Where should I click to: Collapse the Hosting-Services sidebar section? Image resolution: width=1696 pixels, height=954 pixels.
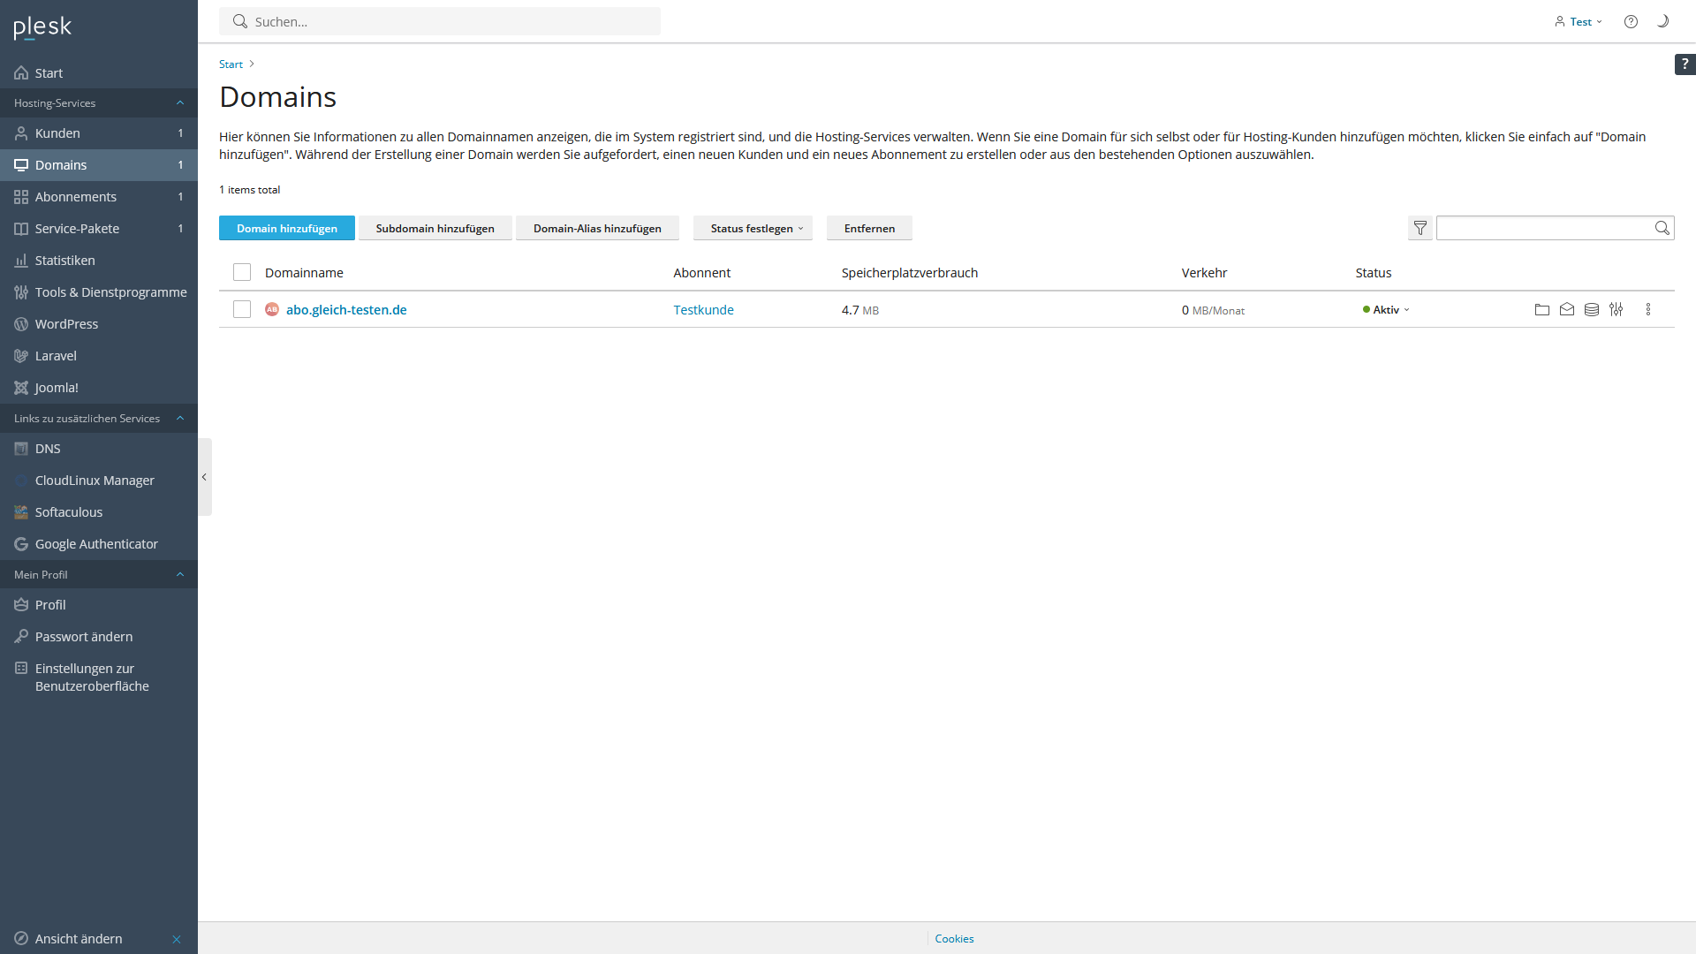pos(180,103)
